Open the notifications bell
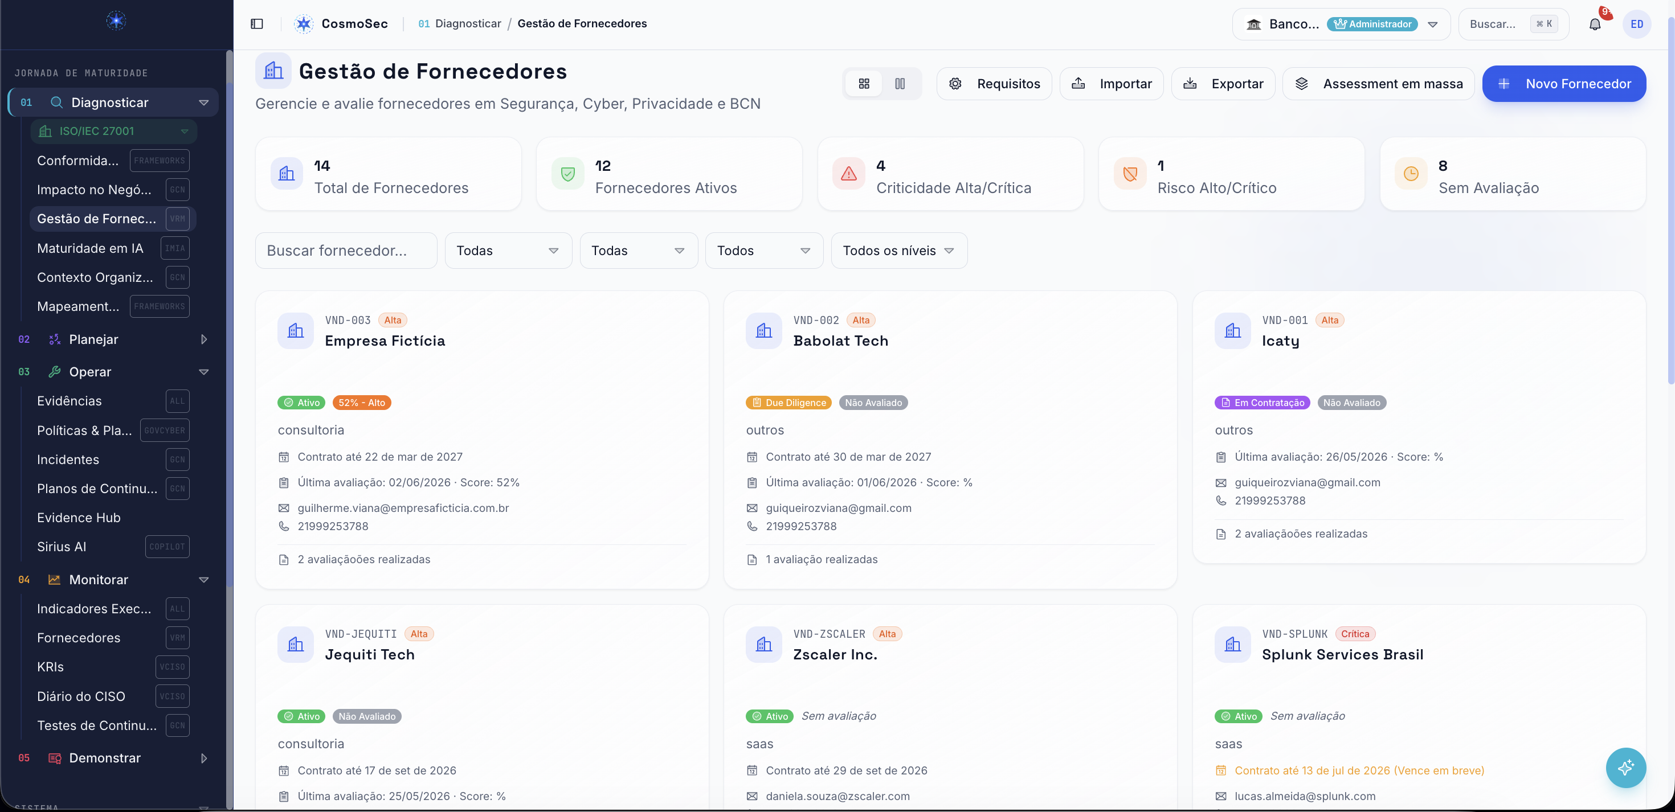 pyautogui.click(x=1594, y=24)
